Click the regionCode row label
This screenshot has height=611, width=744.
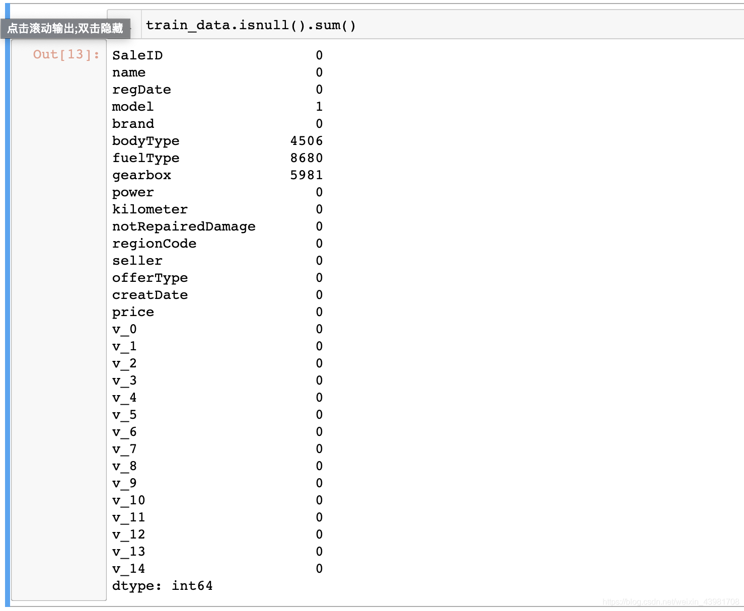154,244
